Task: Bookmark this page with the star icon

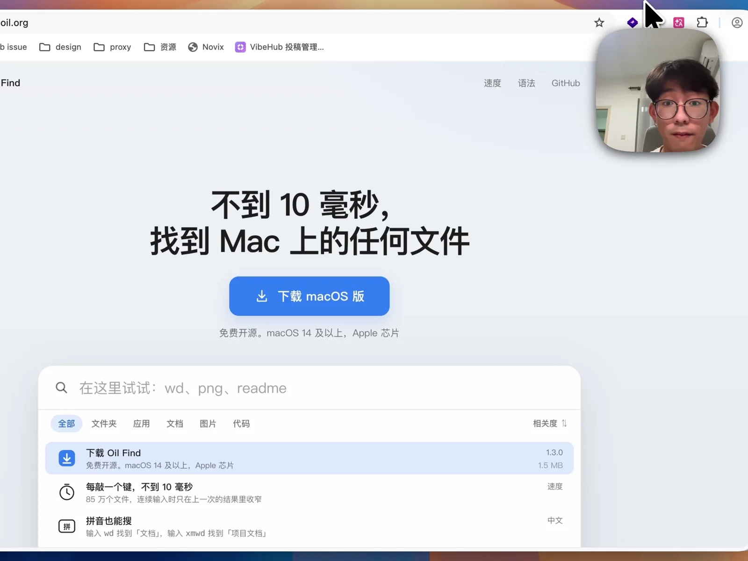Action: click(599, 22)
